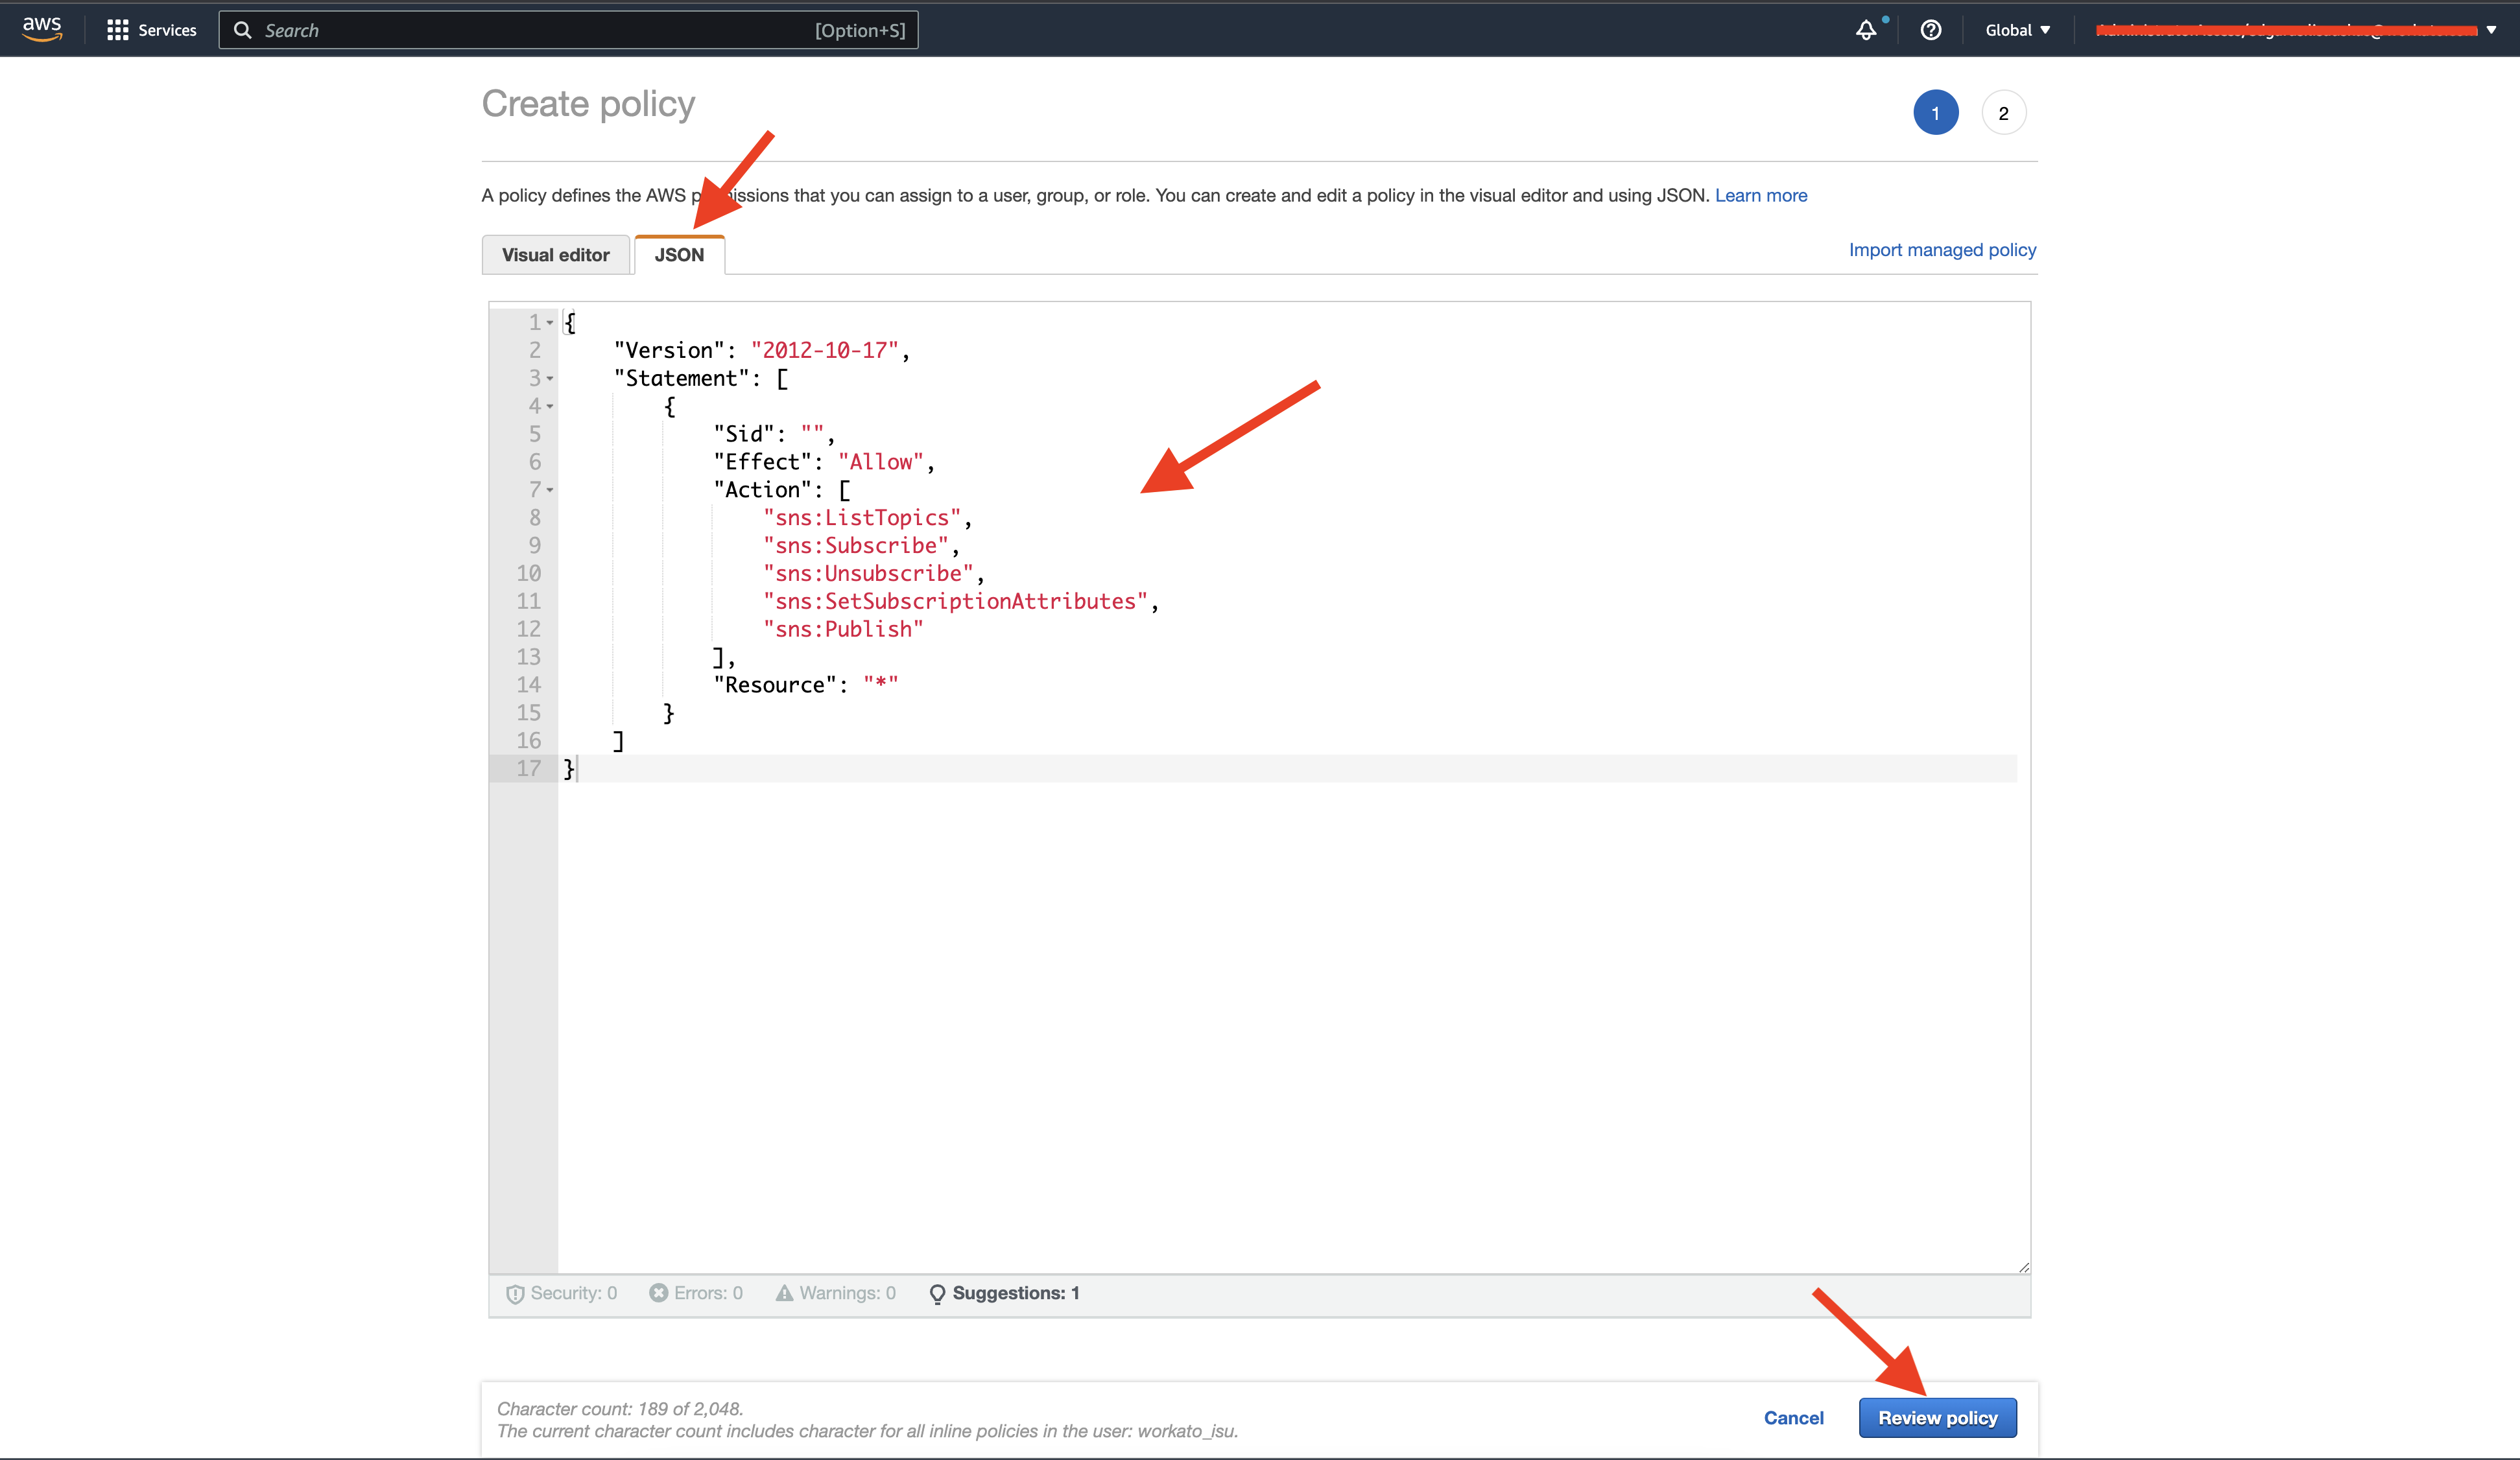Open the Services grid menu icon

pyautogui.click(x=117, y=30)
